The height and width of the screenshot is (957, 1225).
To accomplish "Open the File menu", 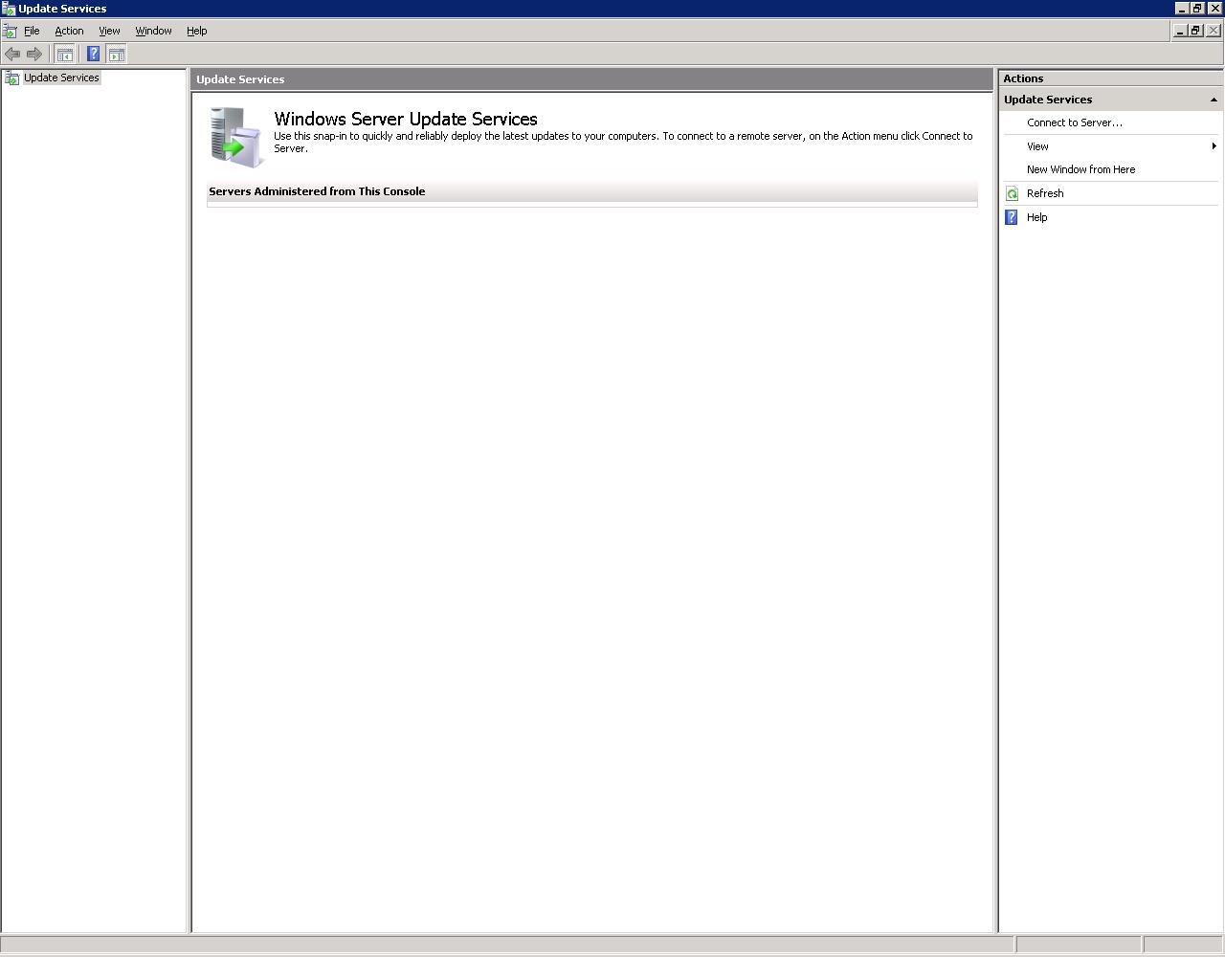I will pyautogui.click(x=32, y=31).
